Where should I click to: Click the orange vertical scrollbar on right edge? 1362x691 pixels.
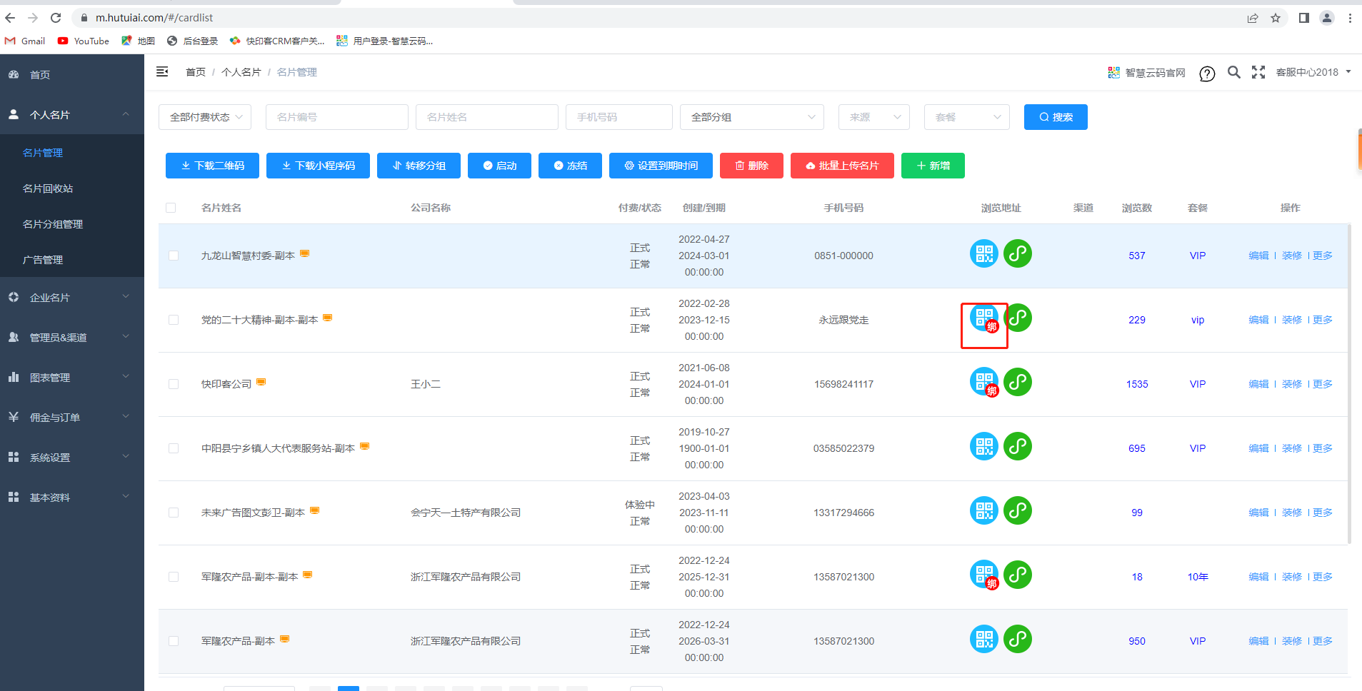[1359, 150]
